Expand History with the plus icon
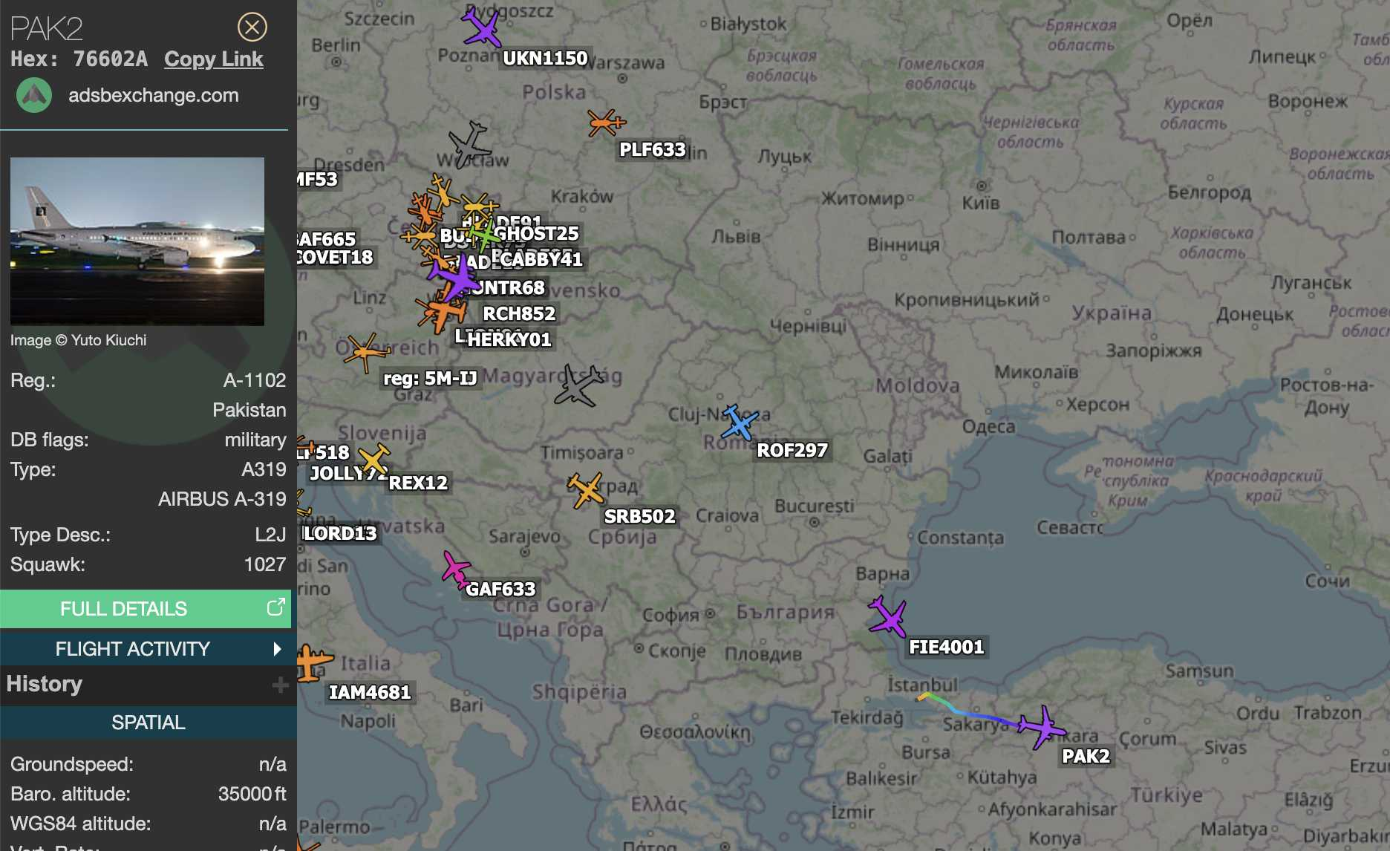This screenshot has height=851, width=1390. [280, 685]
